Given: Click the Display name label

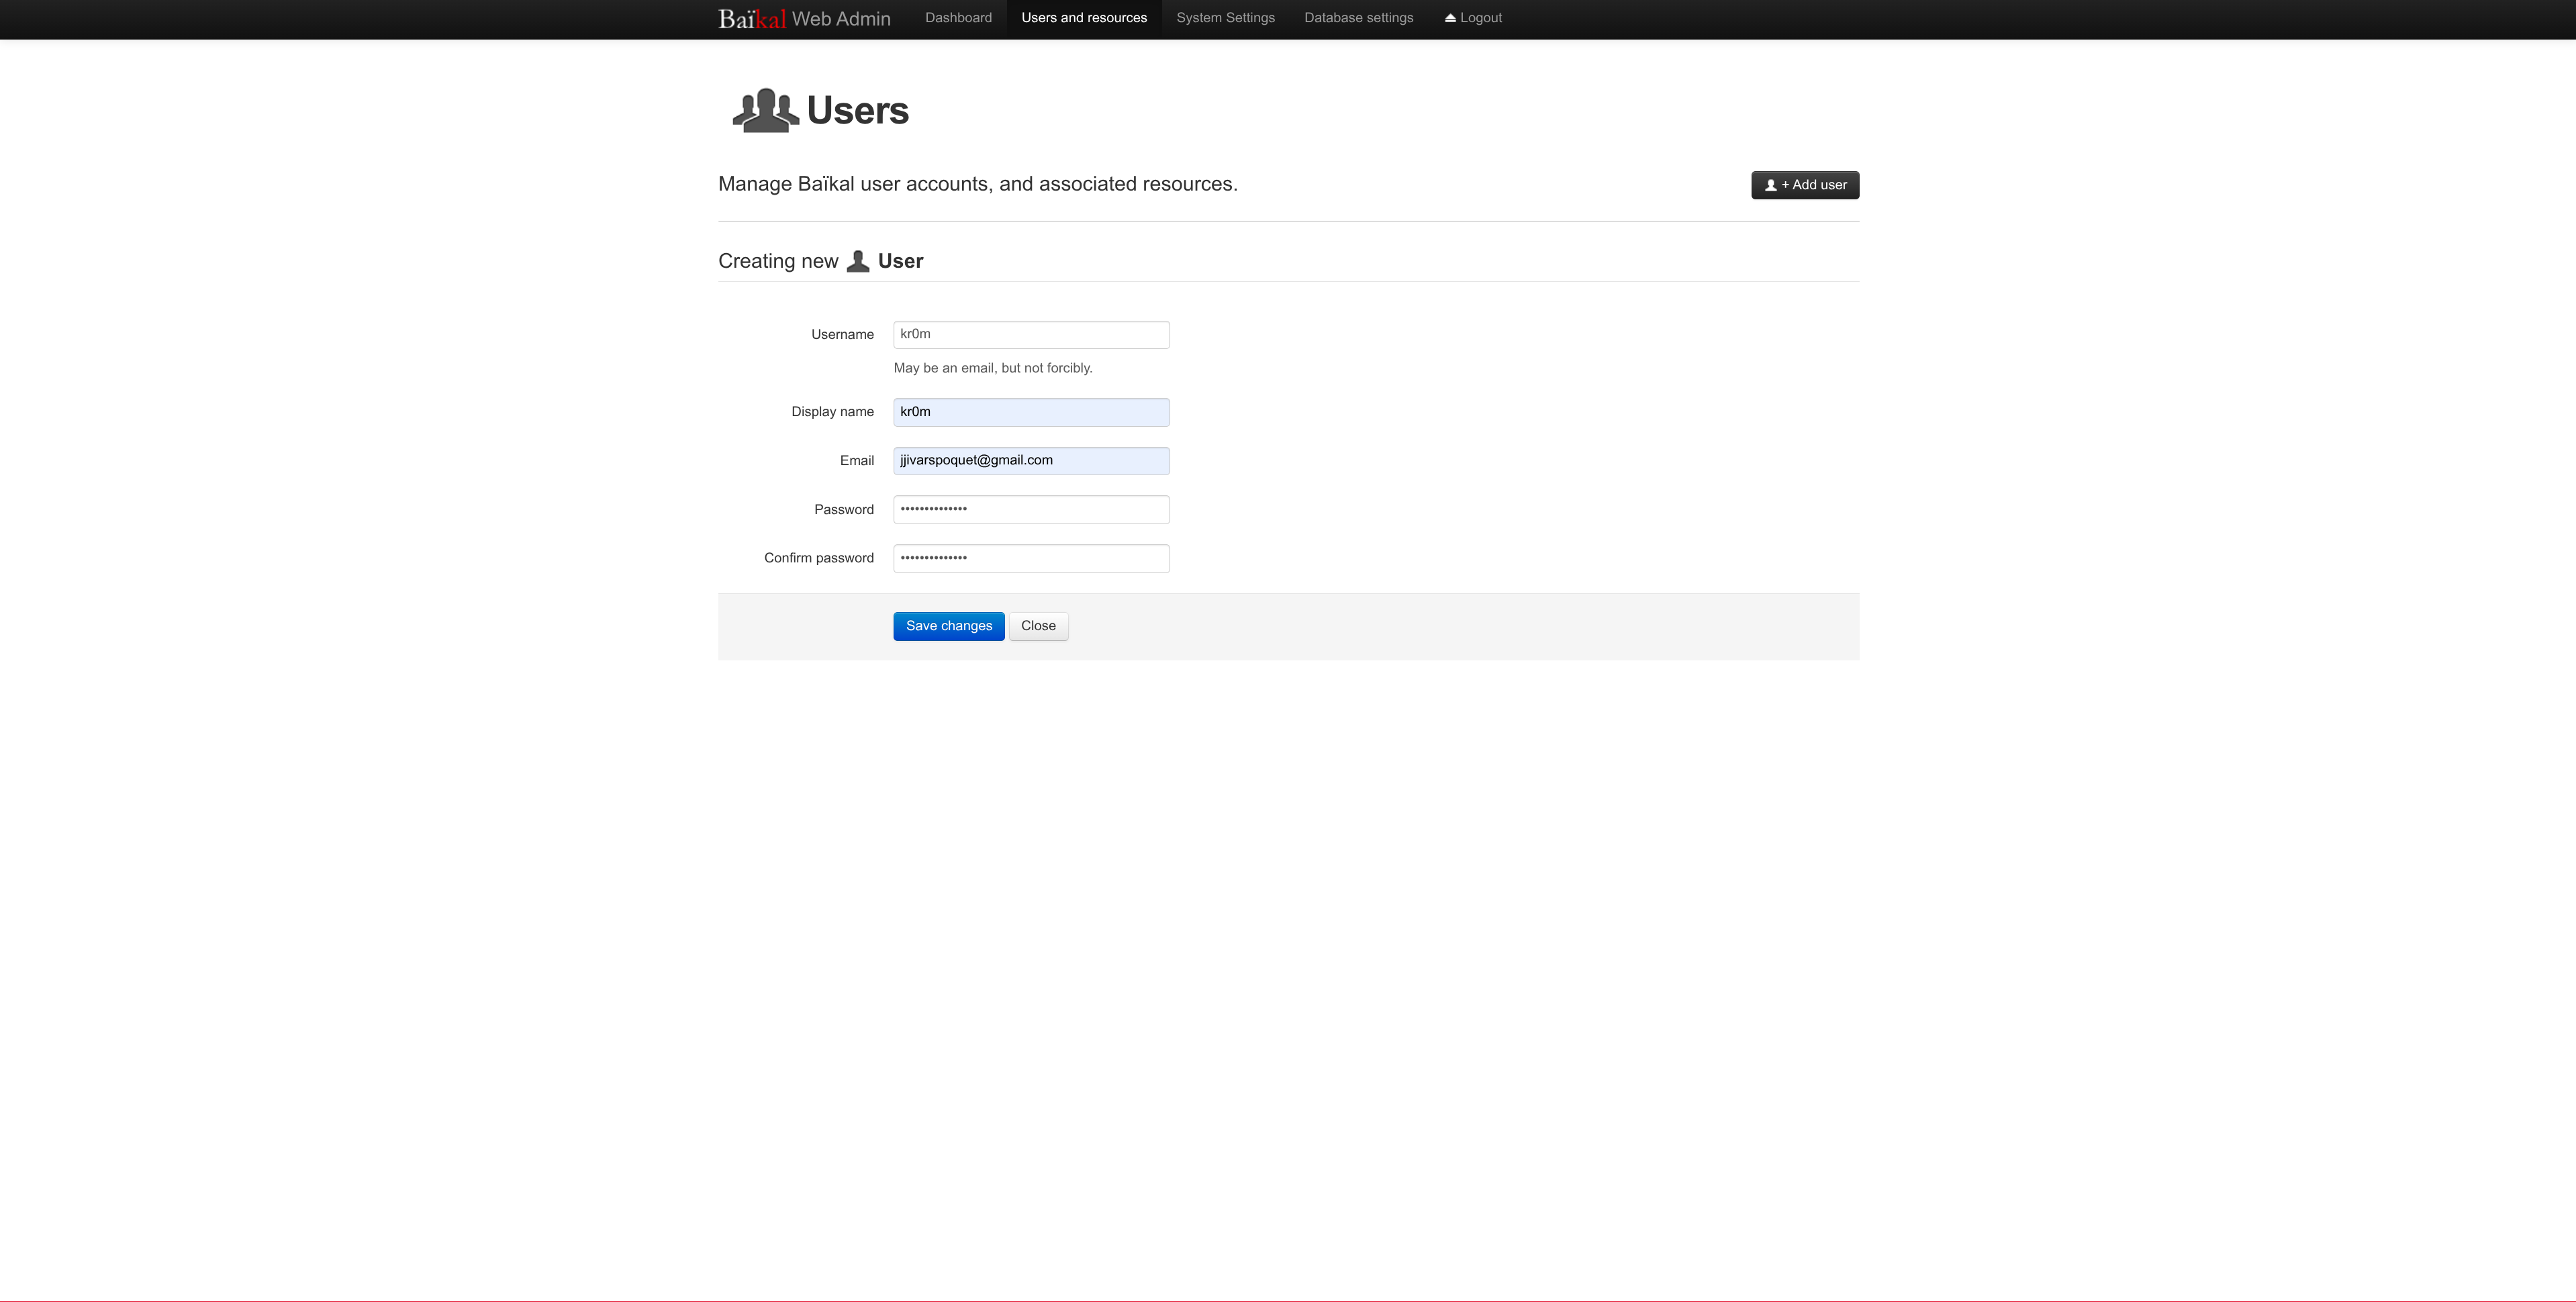Looking at the screenshot, I should (x=832, y=412).
